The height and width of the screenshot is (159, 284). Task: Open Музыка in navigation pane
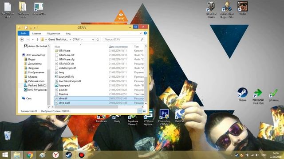(x=31, y=76)
